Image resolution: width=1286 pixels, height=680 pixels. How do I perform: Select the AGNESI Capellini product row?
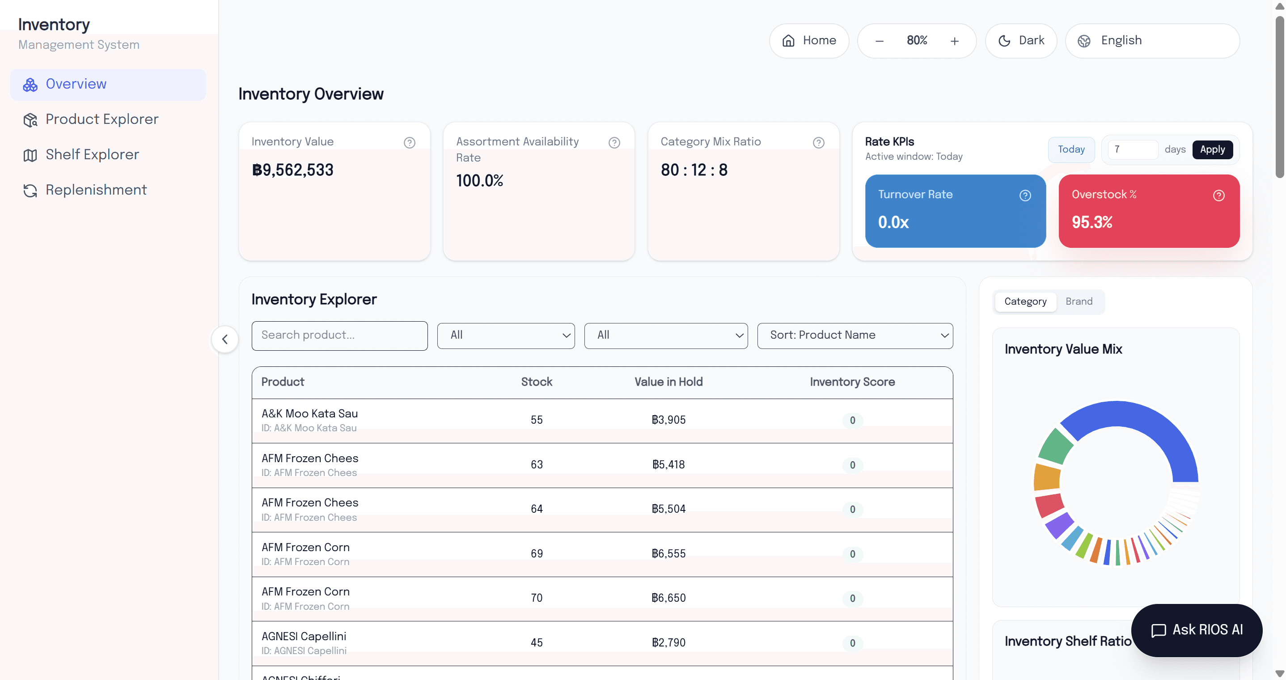602,643
